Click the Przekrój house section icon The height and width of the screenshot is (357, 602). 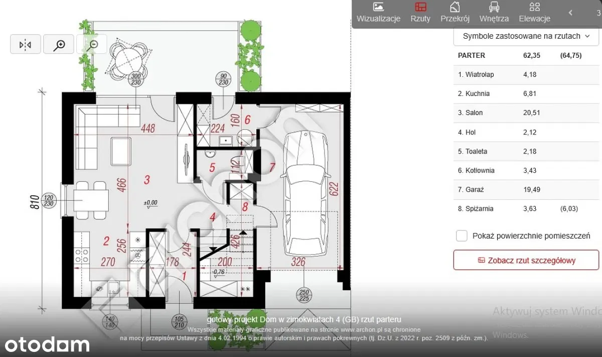click(x=455, y=7)
